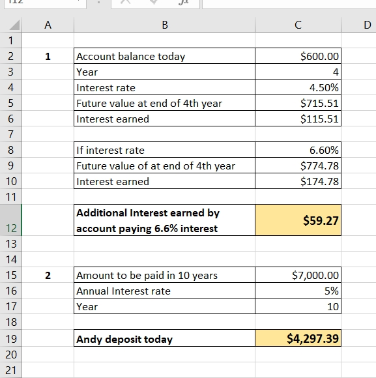Click the 6.60% cell

click(x=298, y=150)
